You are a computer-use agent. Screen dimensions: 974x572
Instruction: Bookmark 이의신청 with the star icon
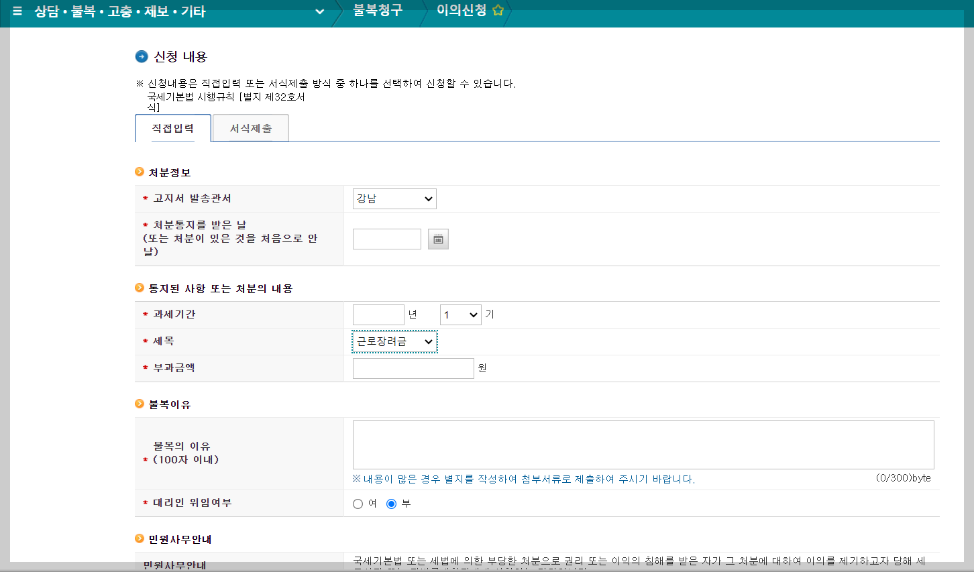497,10
